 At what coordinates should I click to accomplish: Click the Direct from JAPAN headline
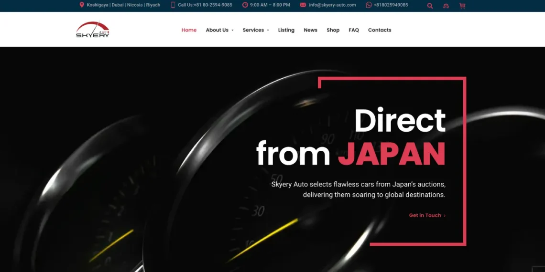click(351, 136)
